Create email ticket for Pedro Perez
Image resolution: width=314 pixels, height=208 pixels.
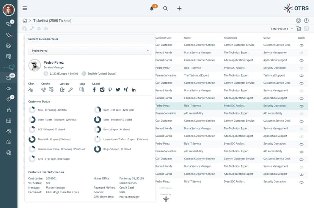(51, 90)
